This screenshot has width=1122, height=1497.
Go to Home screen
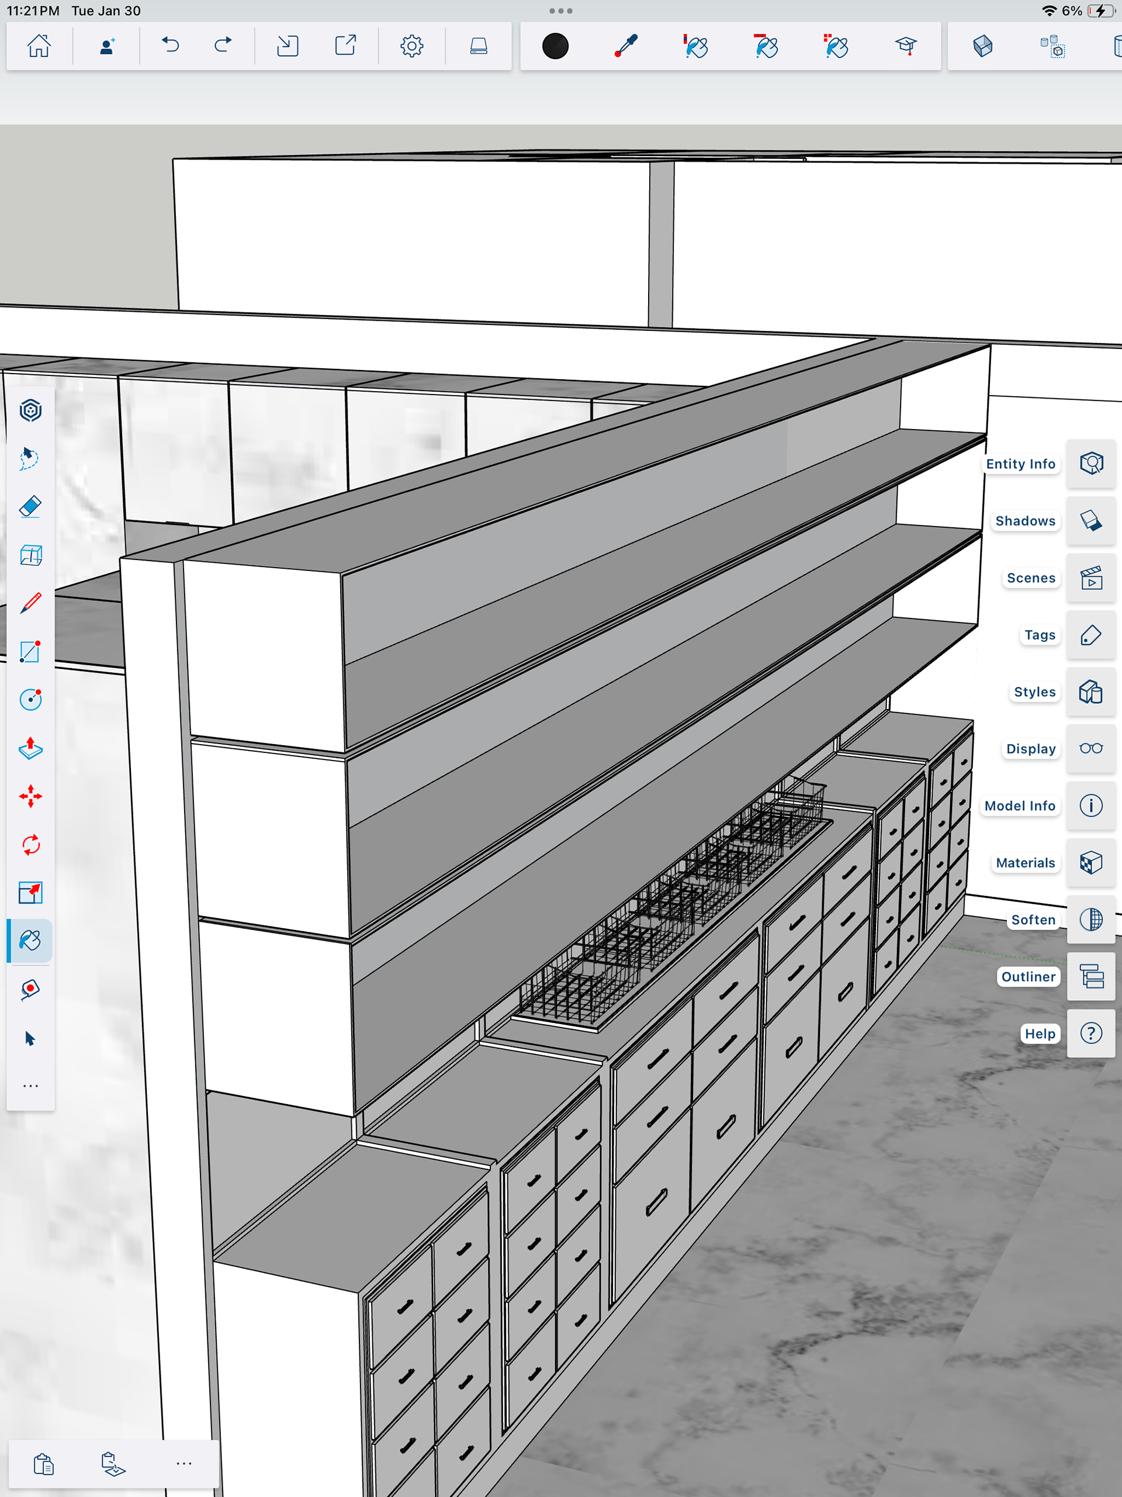click(39, 46)
